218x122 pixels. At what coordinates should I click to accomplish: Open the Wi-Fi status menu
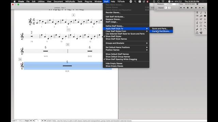[163, 1]
